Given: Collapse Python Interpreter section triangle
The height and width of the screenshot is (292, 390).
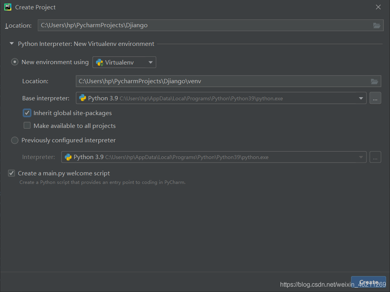Looking at the screenshot, I should point(11,44).
